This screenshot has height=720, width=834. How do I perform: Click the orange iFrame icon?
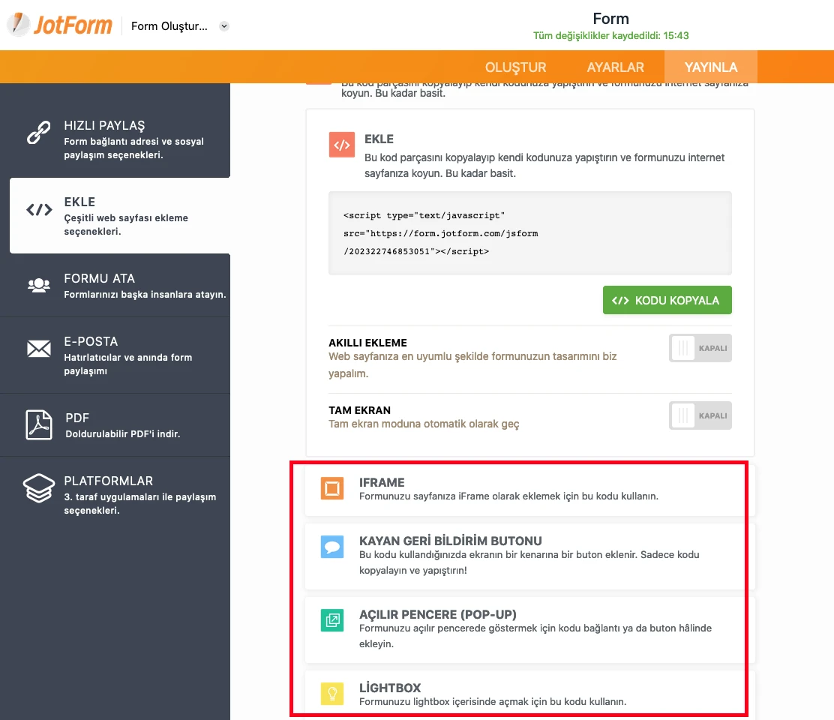click(x=332, y=488)
